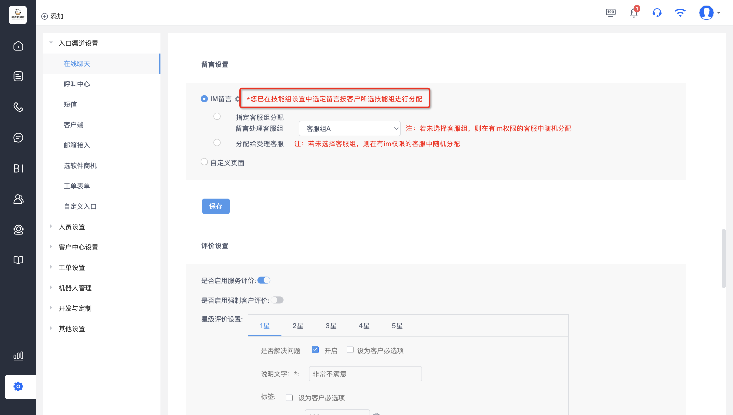The width and height of the screenshot is (733, 415).
Task: Expand the 人员设置 tree section
Action: (x=72, y=227)
